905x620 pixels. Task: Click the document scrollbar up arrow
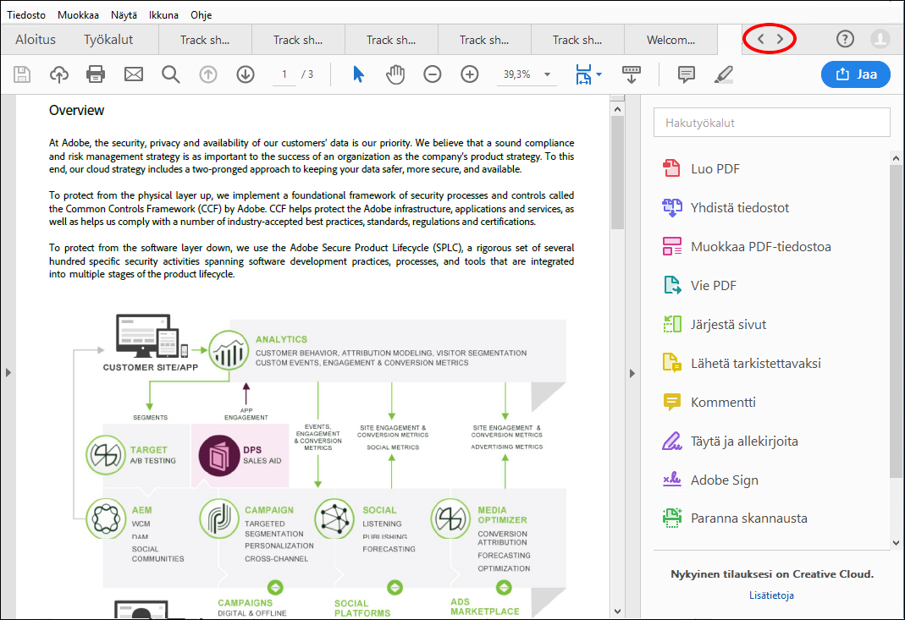pos(617,109)
